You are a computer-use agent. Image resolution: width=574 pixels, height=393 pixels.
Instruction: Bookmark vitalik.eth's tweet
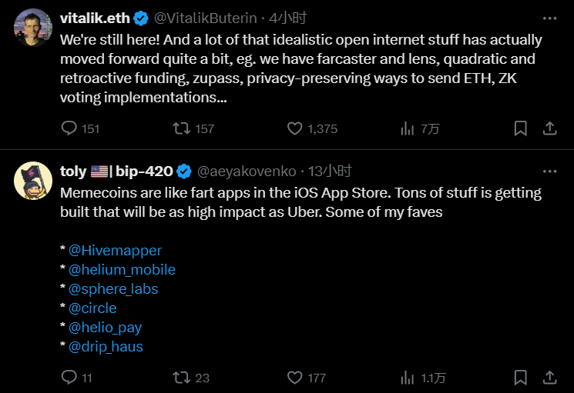(521, 128)
